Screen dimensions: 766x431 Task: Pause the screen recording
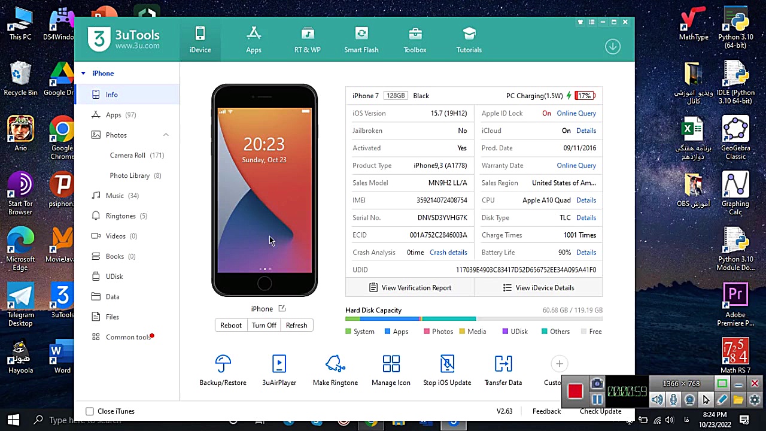[x=597, y=399]
